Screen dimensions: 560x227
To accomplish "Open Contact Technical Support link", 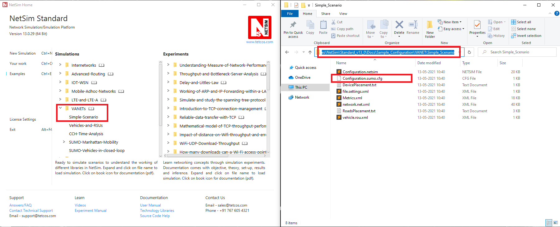I will point(31,211).
